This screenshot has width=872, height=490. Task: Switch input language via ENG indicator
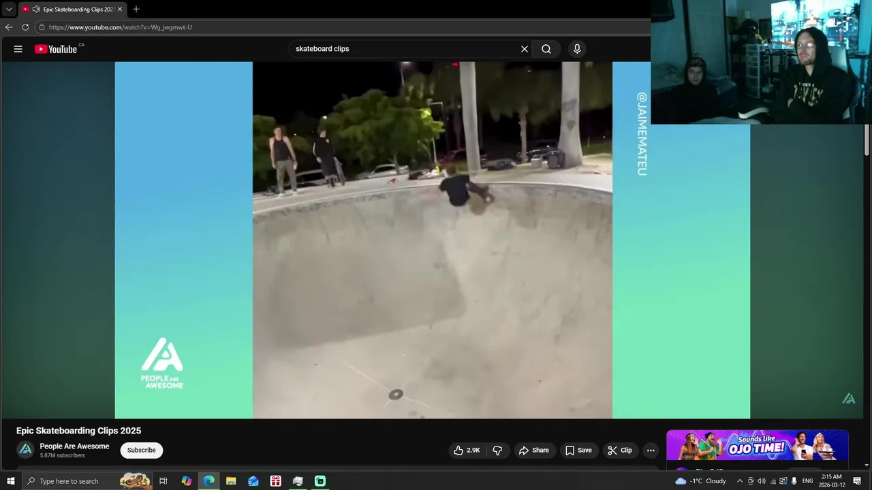808,481
